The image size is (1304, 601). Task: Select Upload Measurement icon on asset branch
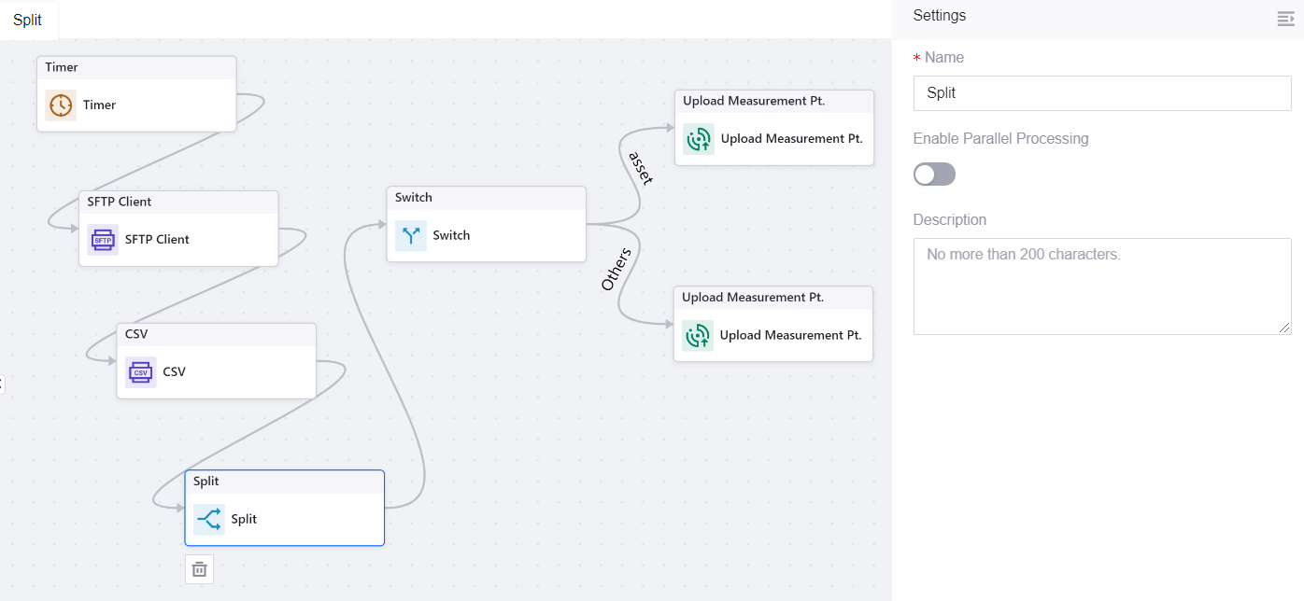[x=699, y=139]
